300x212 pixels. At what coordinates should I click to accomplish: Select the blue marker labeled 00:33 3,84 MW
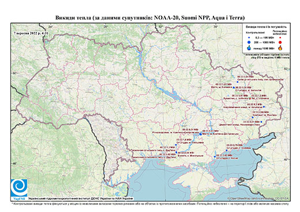click(x=237, y=82)
